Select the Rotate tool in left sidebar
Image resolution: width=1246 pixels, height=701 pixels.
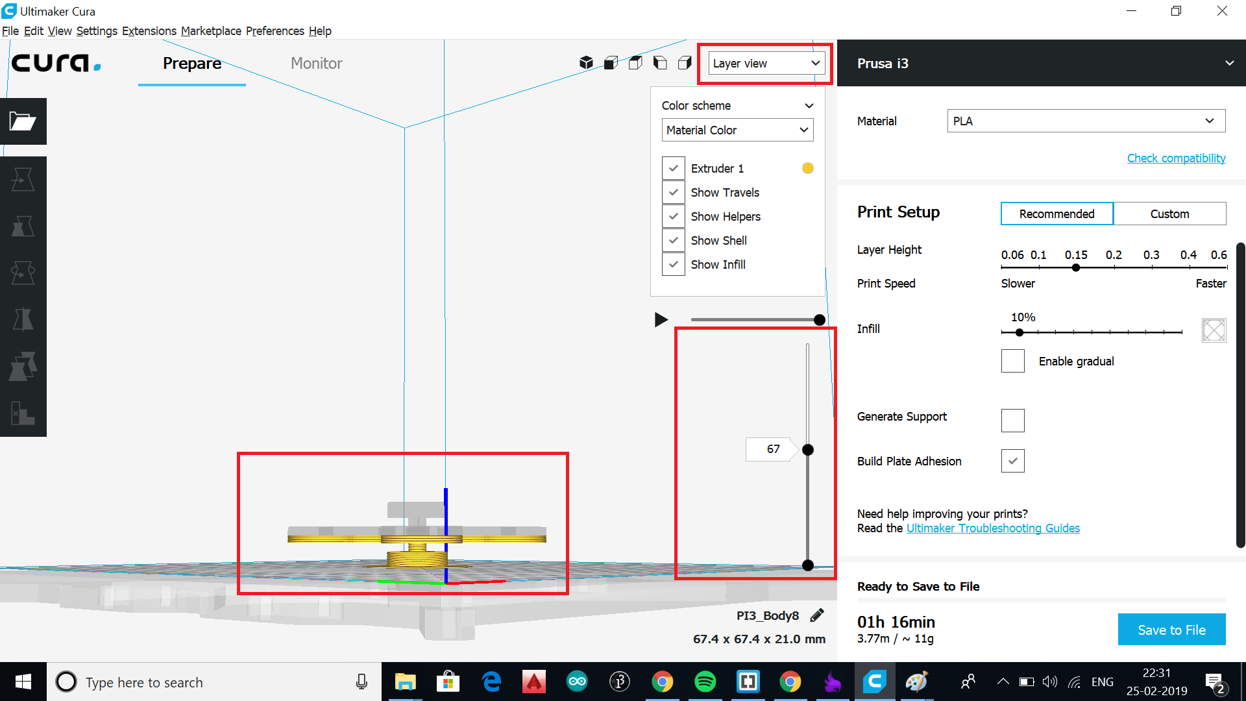[x=23, y=273]
